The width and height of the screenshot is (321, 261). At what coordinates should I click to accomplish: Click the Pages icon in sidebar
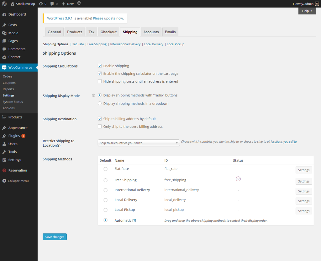click(x=4, y=41)
